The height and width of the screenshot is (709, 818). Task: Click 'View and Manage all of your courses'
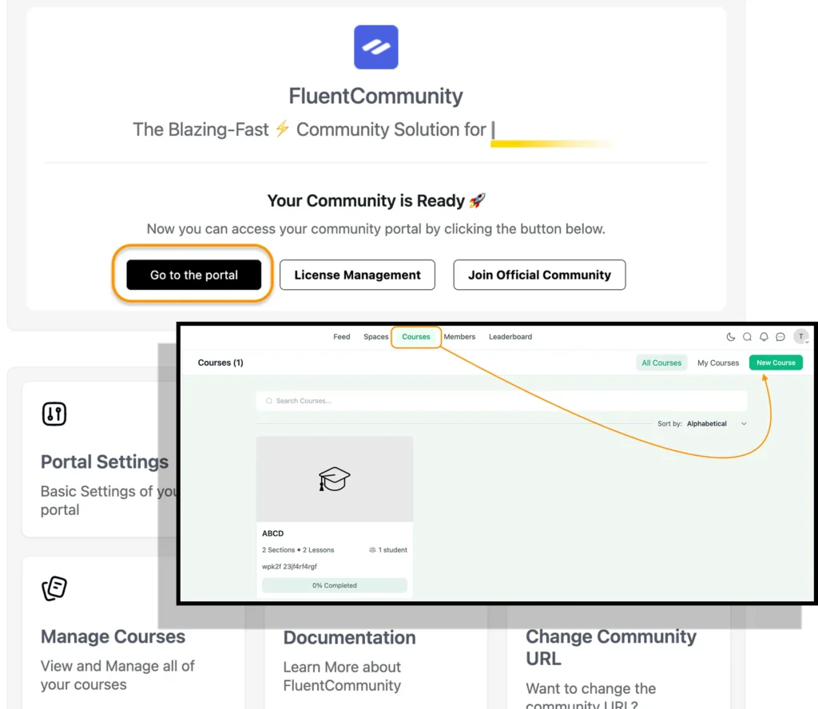click(x=117, y=675)
